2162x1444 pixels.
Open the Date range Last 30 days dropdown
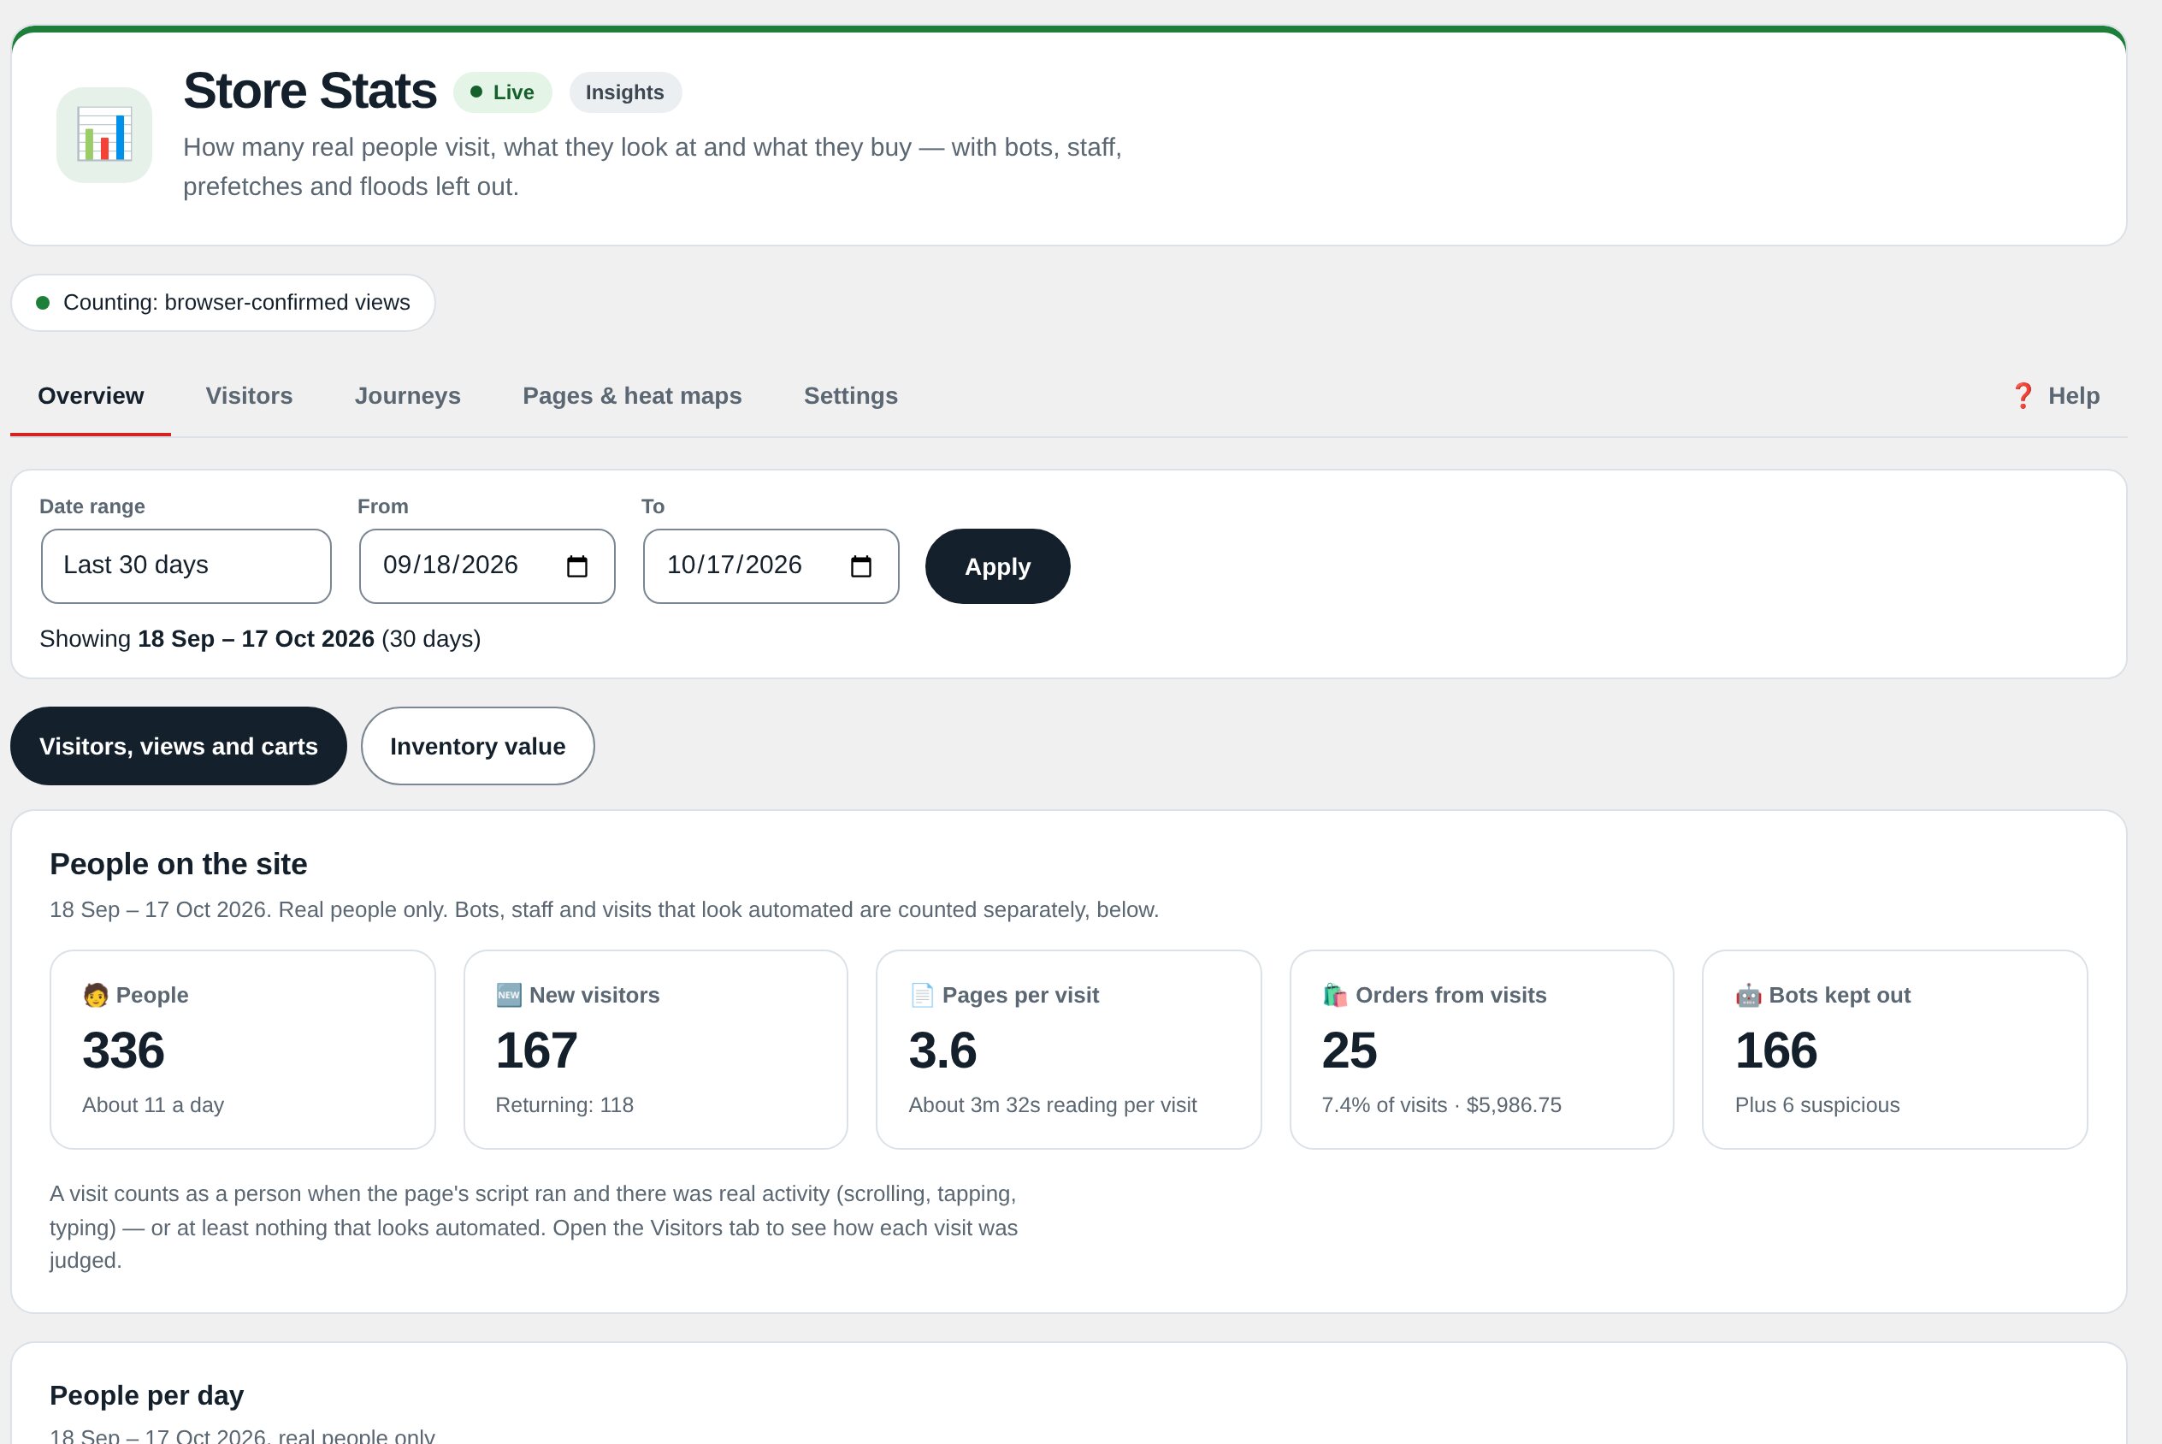point(186,566)
